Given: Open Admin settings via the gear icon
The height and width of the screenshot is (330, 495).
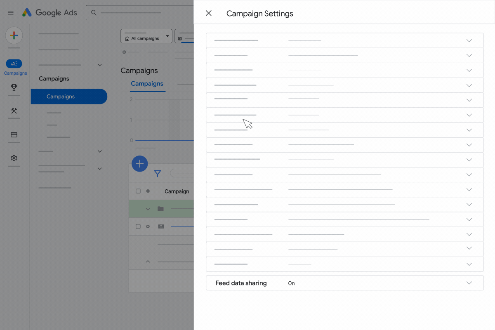Looking at the screenshot, I should point(14,158).
